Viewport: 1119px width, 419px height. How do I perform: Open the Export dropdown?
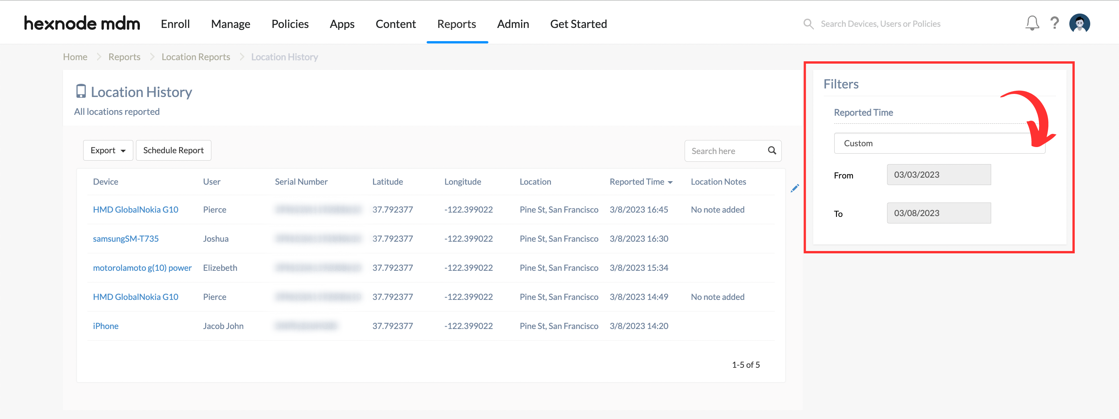pyautogui.click(x=108, y=151)
